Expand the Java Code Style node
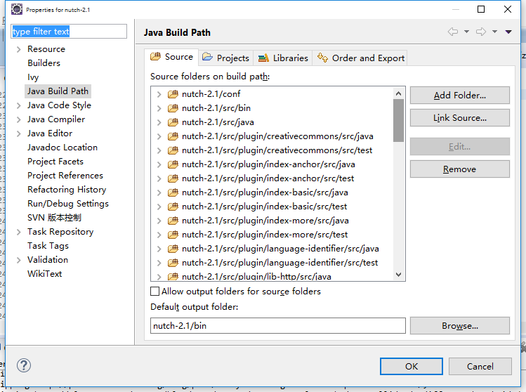526x392 pixels. click(19, 105)
